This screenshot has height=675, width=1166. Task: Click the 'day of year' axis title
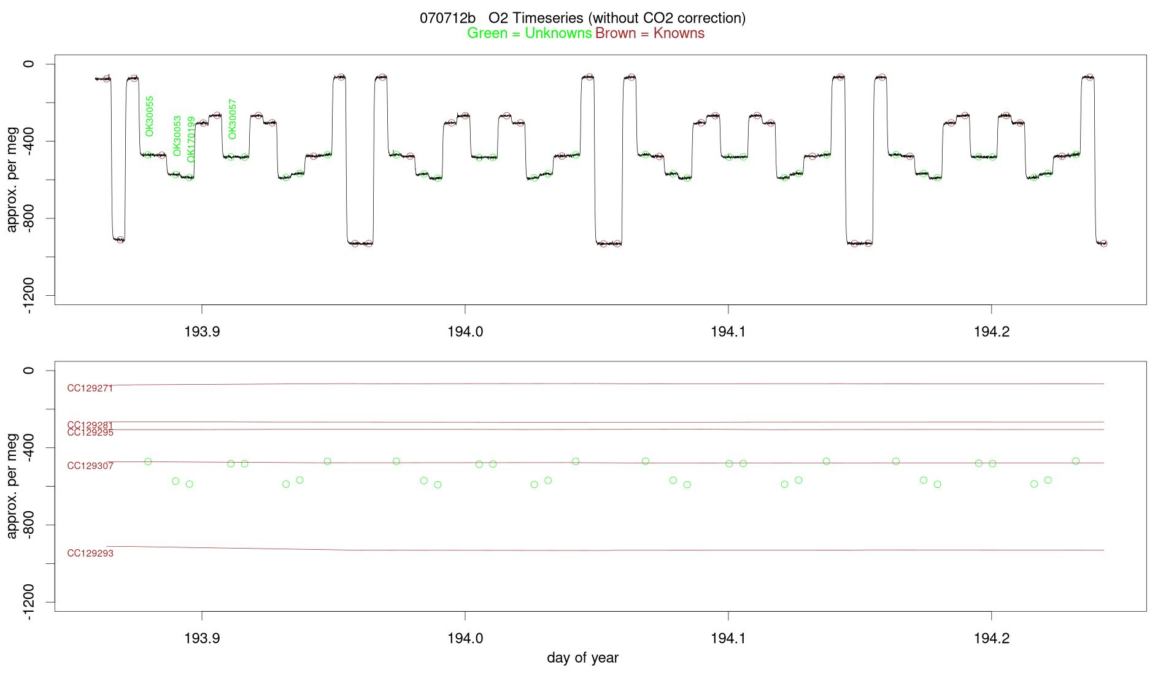(x=582, y=658)
